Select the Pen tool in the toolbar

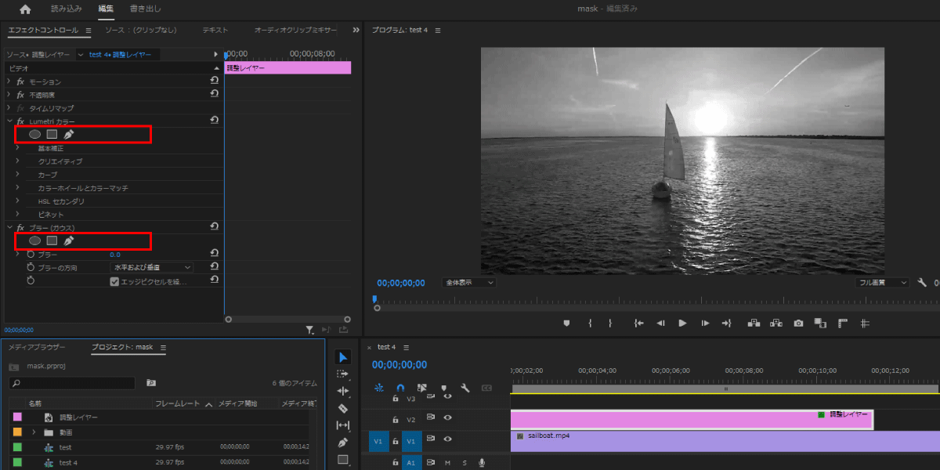pyautogui.click(x=342, y=443)
